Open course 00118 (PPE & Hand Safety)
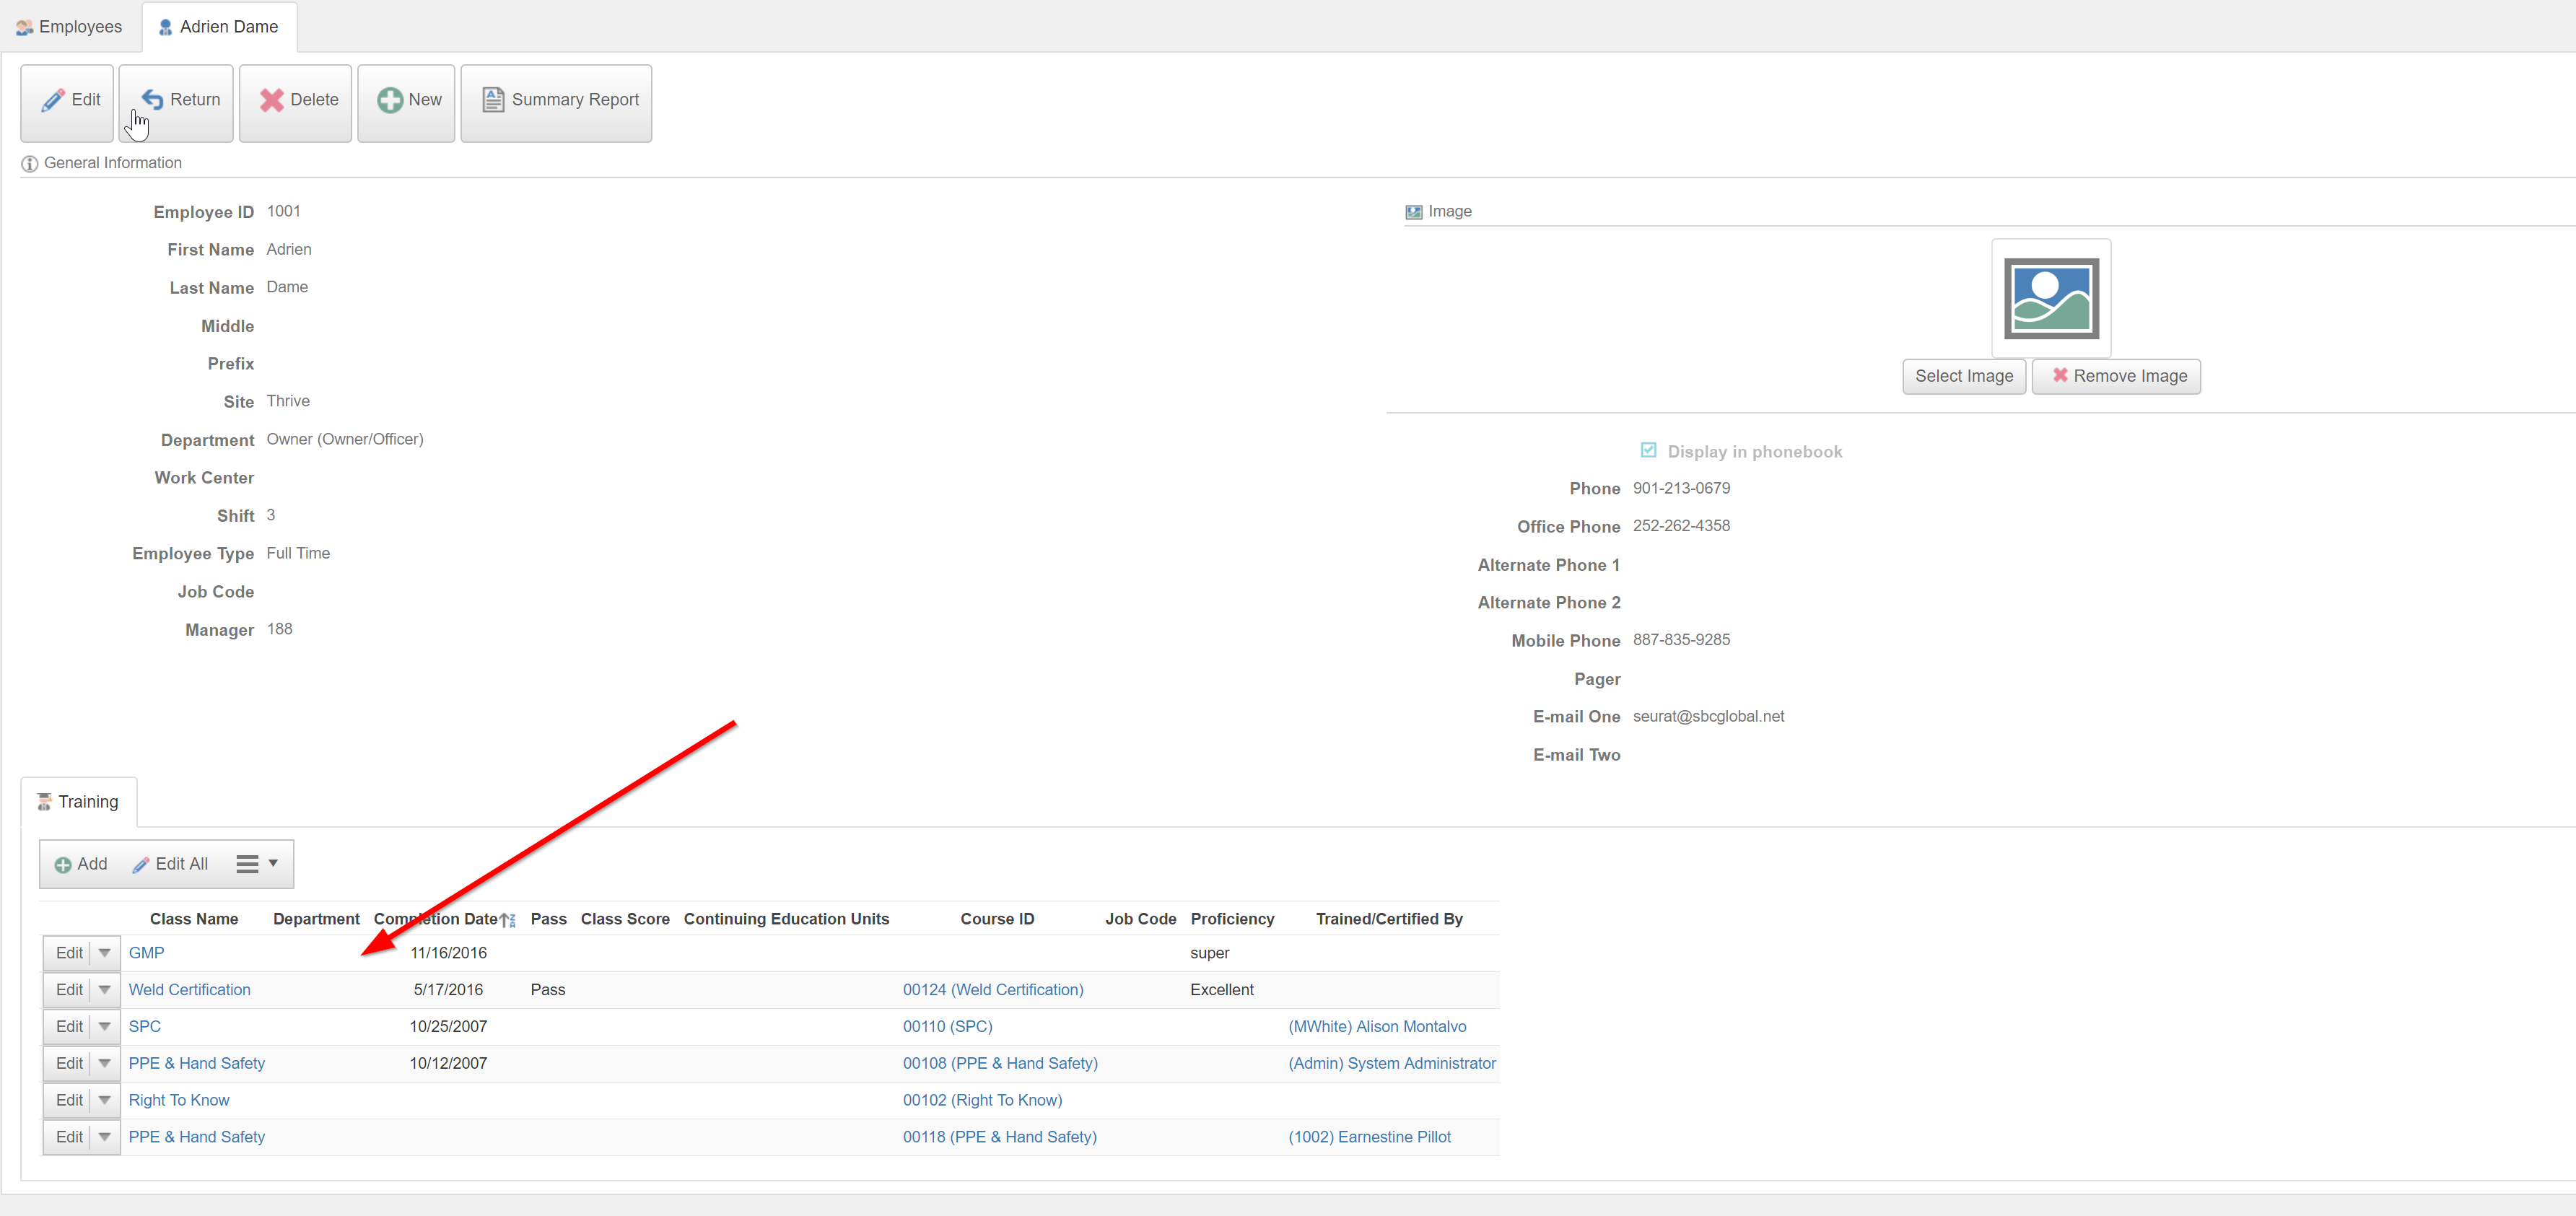Screen dimensions: 2576x1216 pos(999,1138)
